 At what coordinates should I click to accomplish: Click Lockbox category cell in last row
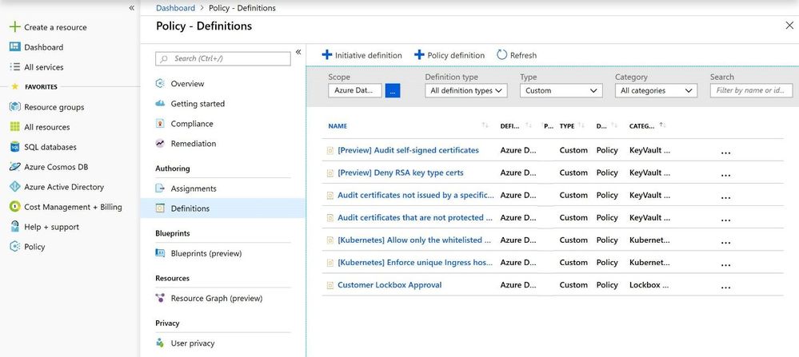[x=649, y=285]
